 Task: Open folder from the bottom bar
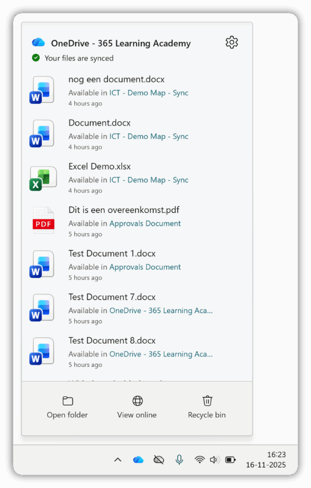pos(67,407)
